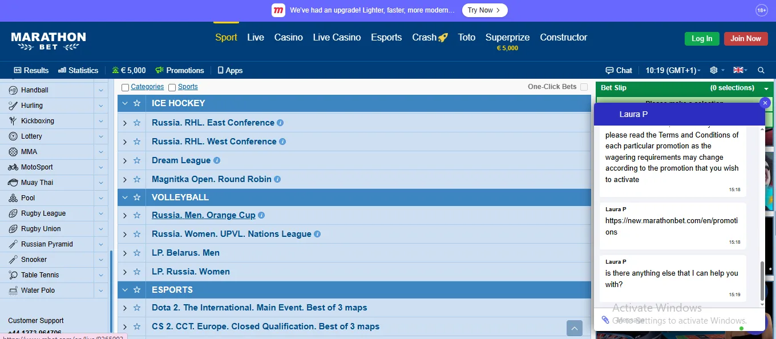
Task: Show info for Russia. RHL. East Conference
Action: tap(280, 123)
